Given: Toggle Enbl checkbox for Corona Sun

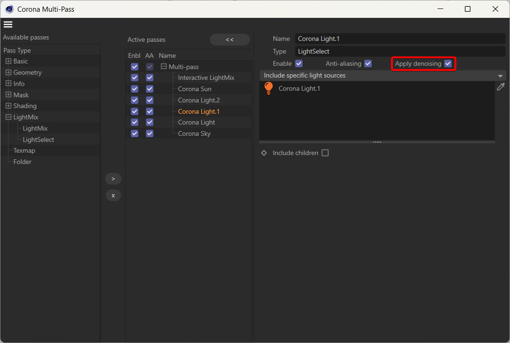Looking at the screenshot, I should click(135, 89).
